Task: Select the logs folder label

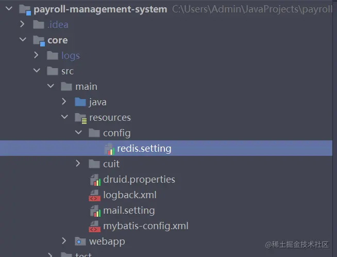Action: pyautogui.click(x=71, y=56)
